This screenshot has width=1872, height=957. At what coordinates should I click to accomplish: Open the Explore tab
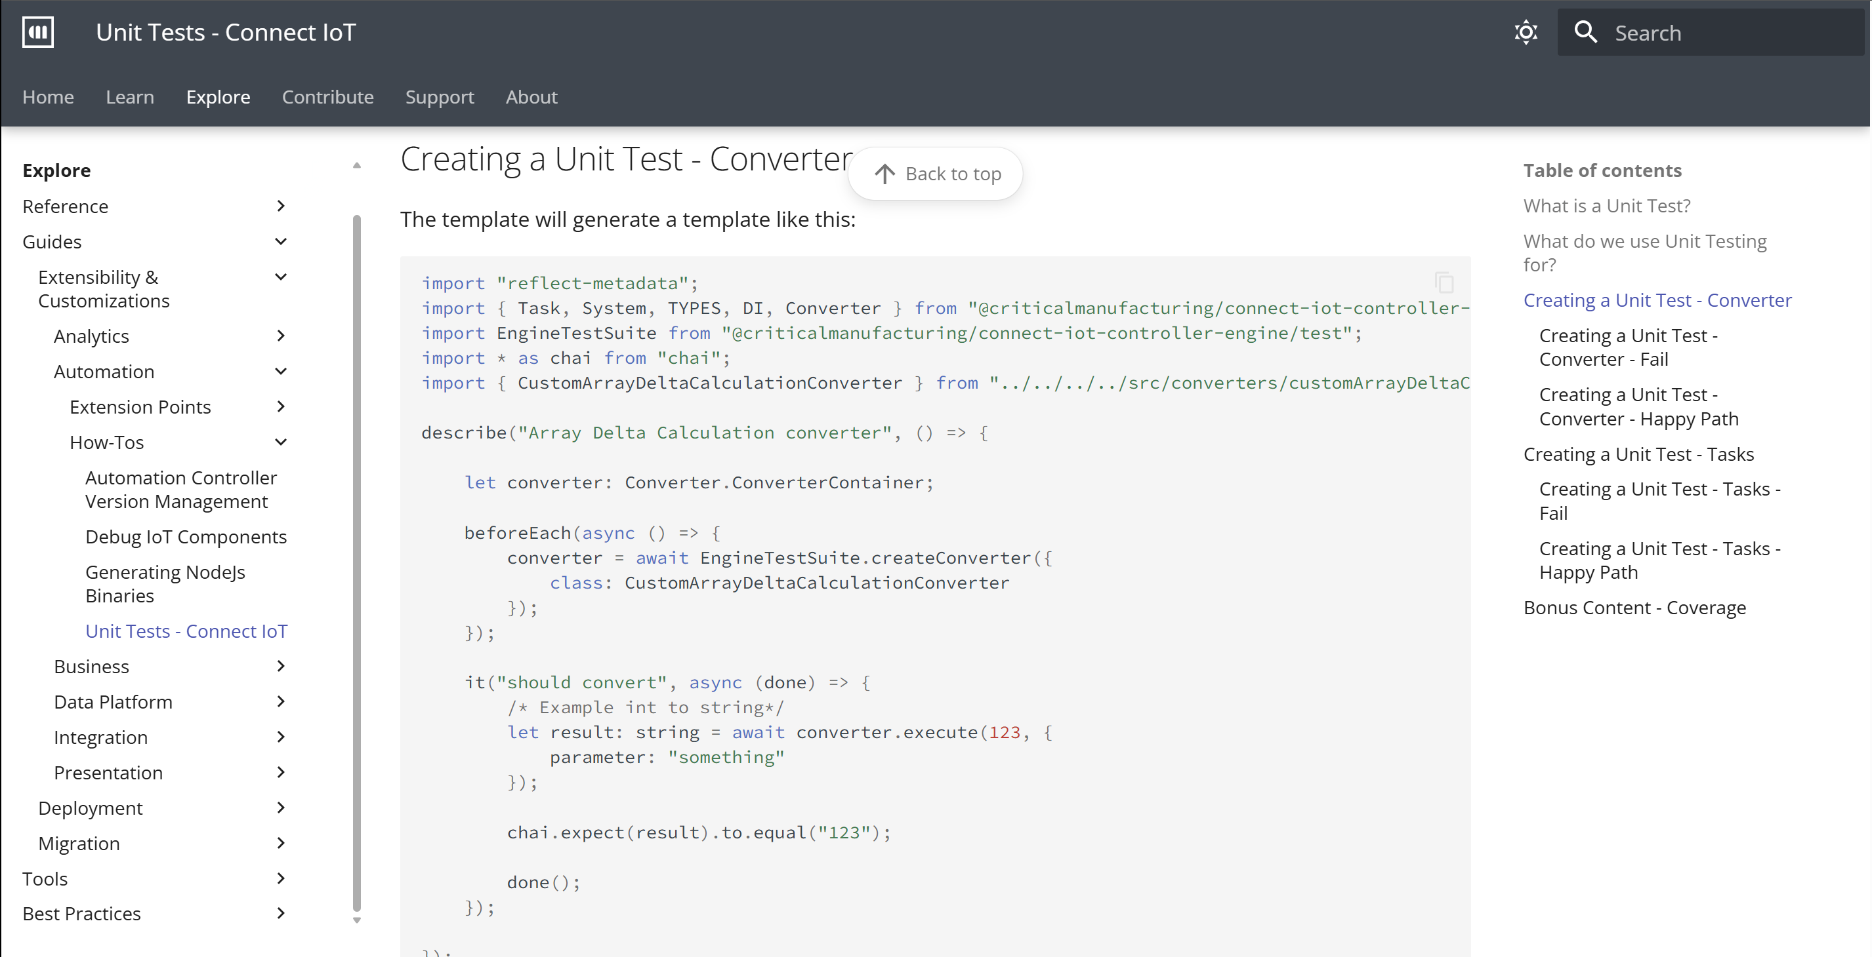pyautogui.click(x=218, y=96)
